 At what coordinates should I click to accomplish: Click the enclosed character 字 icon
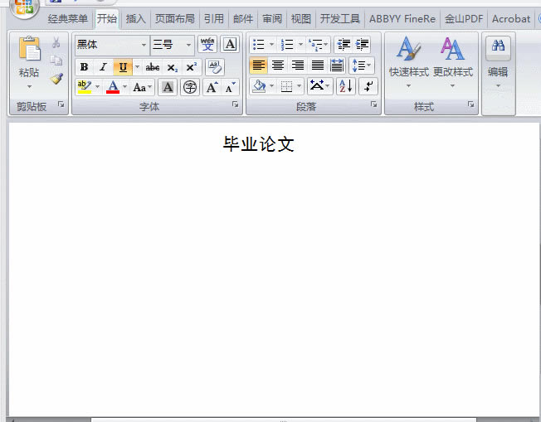pyautogui.click(x=190, y=87)
